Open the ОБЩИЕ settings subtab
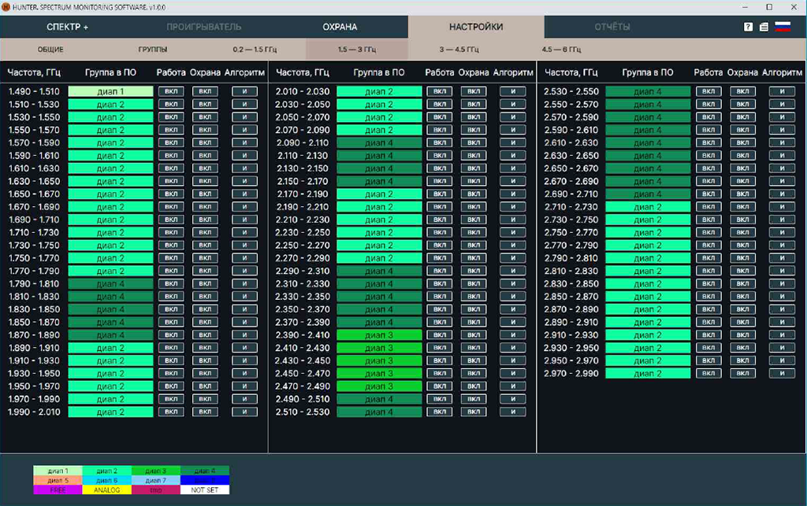Image resolution: width=807 pixels, height=506 pixels. click(x=50, y=50)
